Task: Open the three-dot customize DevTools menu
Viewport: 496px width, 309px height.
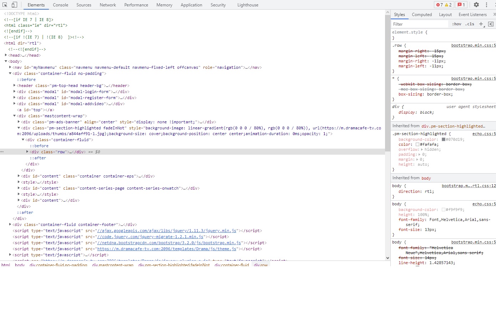Action: tap(486, 5)
